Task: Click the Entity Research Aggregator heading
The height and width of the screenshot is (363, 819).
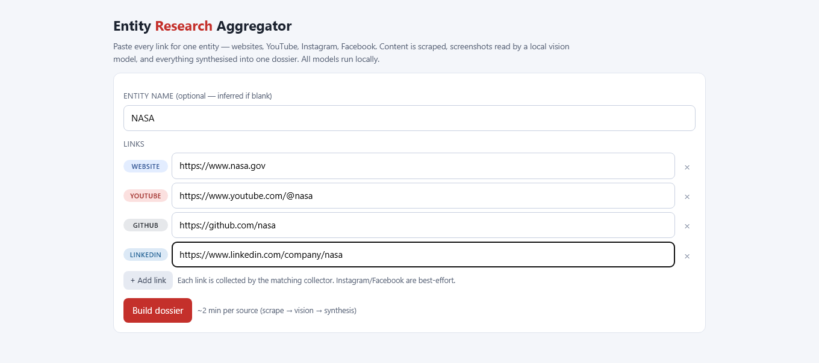Action: coord(202,26)
